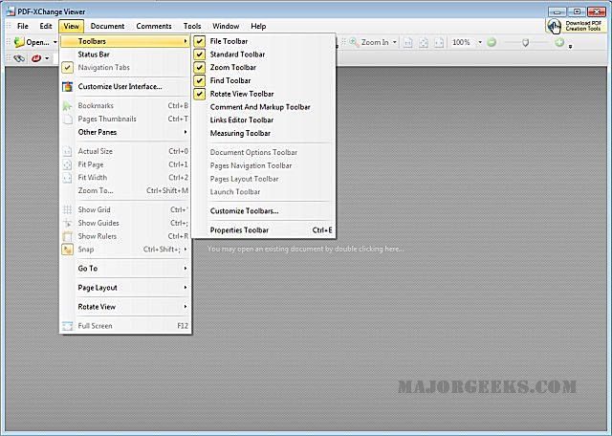This screenshot has width=612, height=436.
Task: Toggle Status Bar in View menu
Action: (x=125, y=54)
